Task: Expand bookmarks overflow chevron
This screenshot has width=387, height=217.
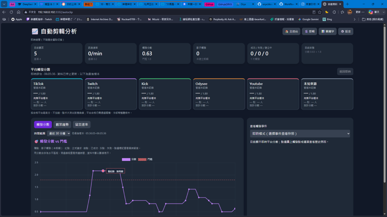Action: pyautogui.click(x=354, y=19)
